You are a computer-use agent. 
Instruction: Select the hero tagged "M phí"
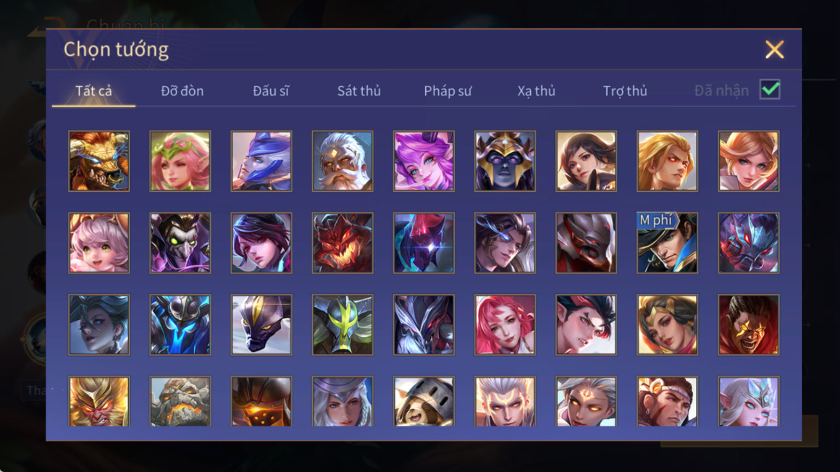(x=667, y=243)
